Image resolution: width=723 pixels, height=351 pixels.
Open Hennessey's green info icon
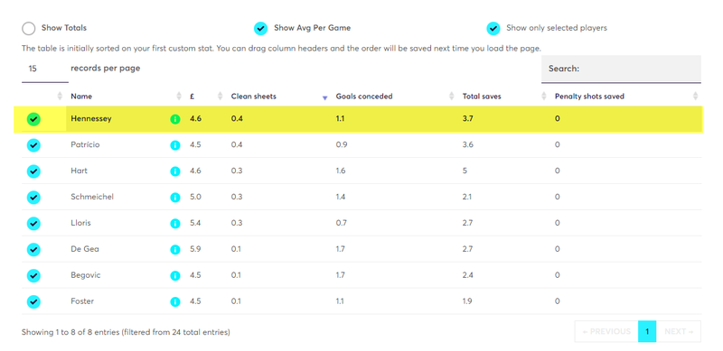tap(174, 119)
